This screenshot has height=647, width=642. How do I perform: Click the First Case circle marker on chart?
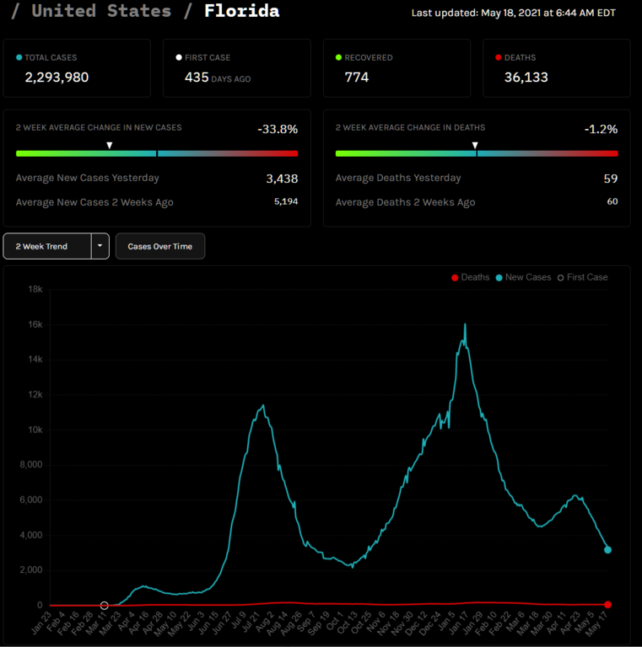tap(105, 605)
